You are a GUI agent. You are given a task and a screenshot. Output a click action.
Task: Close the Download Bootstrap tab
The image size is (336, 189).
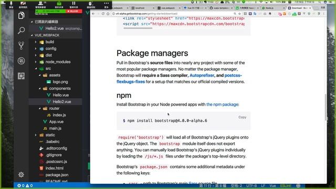pos(310,8)
